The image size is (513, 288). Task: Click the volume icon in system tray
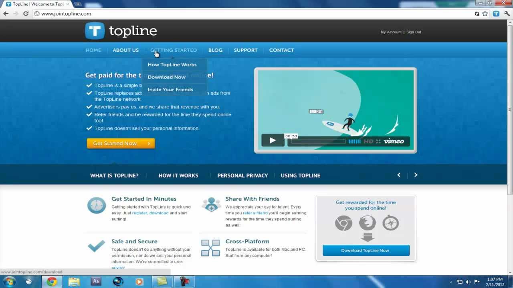tap(468, 282)
